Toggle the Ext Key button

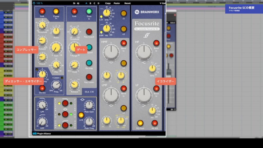pyautogui.click(x=89, y=63)
